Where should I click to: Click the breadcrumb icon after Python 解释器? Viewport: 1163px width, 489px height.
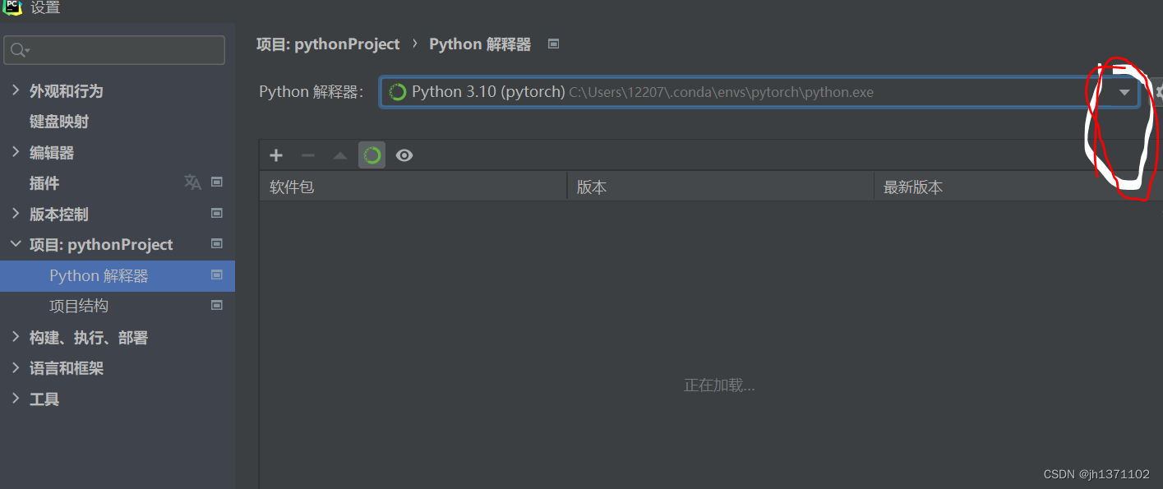[x=553, y=44]
